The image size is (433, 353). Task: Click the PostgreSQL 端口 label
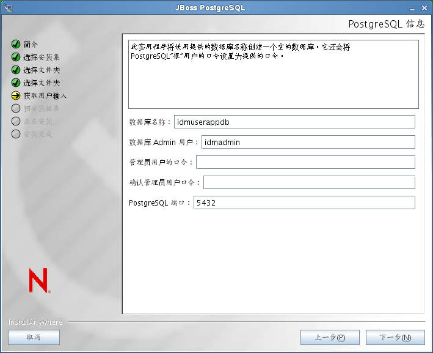(x=159, y=203)
